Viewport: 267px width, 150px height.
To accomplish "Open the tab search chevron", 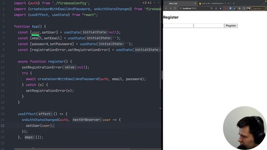I will coord(264,3).
